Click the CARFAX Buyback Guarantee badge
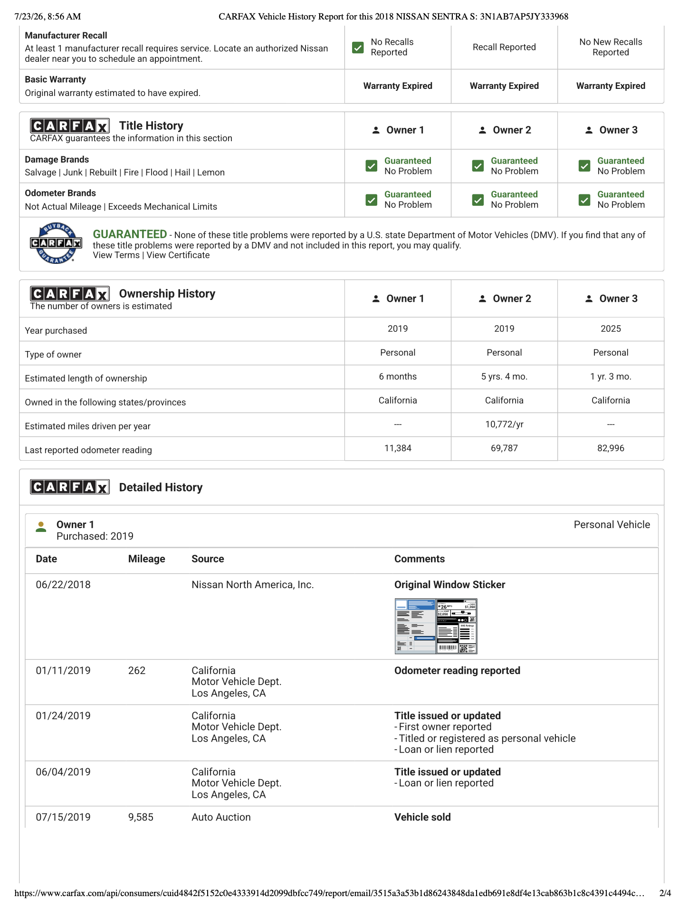688x908 pixels. point(56,243)
